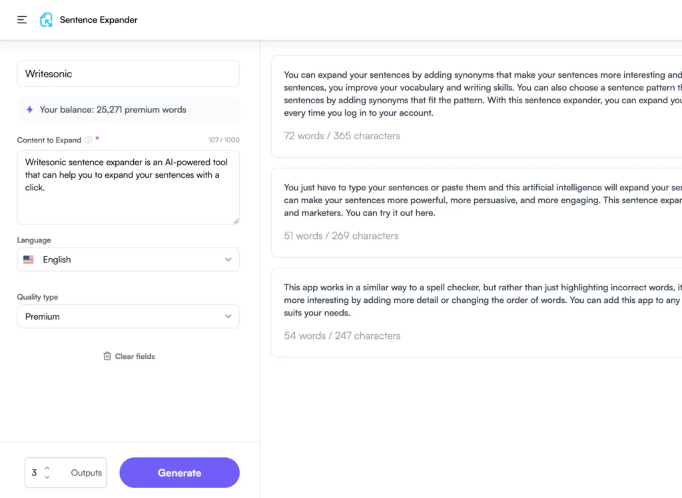682x498 pixels.
Task: Increase Outputs count with the up arrow
Action: (47, 468)
